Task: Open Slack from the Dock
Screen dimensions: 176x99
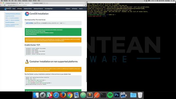Action: point(50,95)
